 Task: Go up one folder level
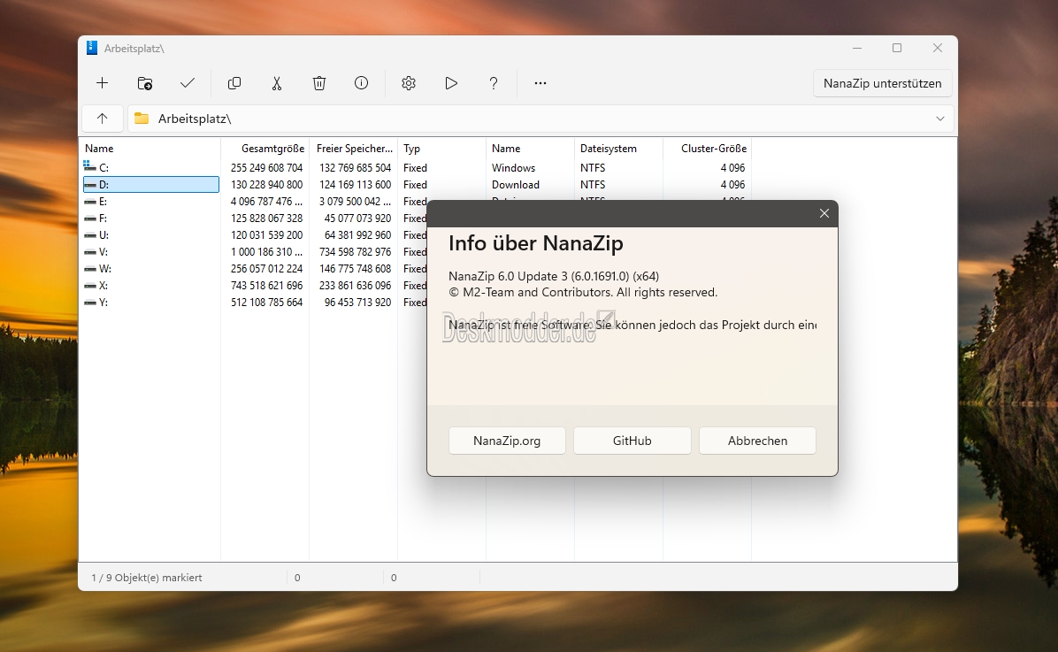103,119
